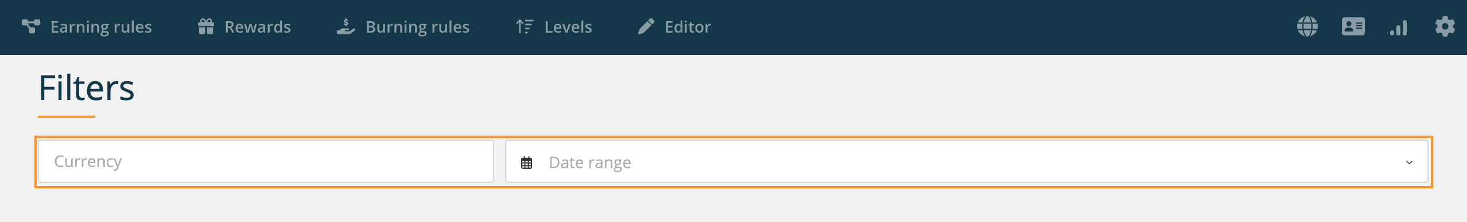Open the Editor menu text
The image size is (1467, 222).
pos(688,27)
